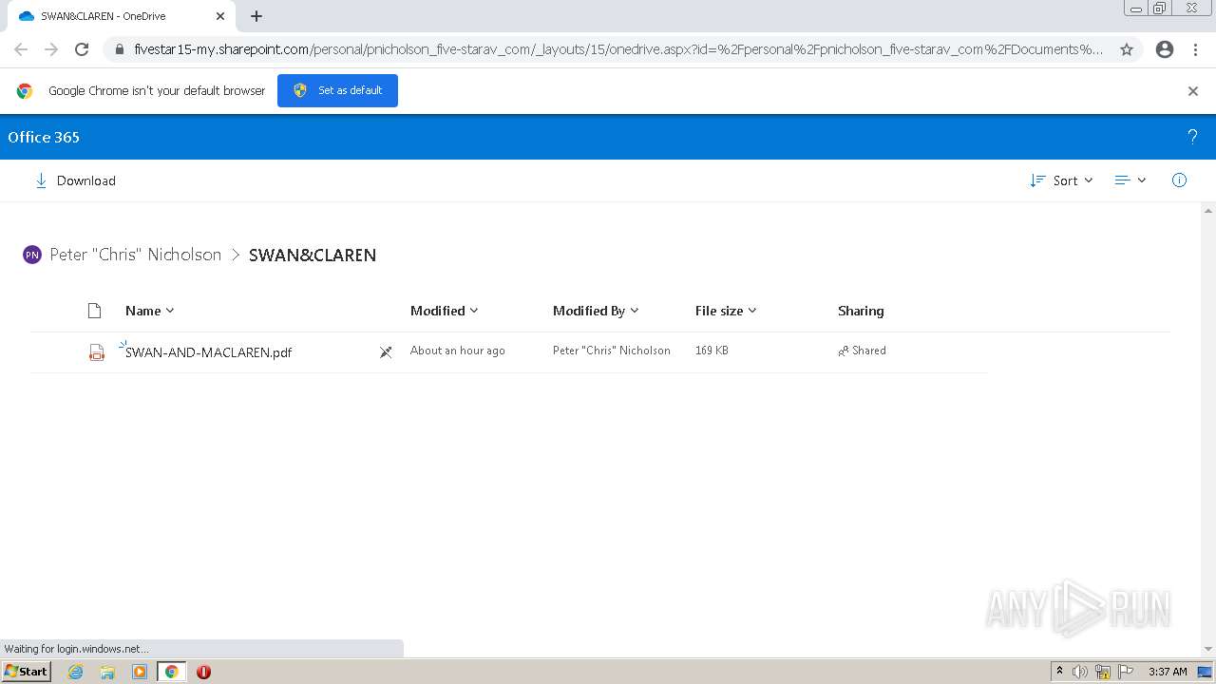Click the file type column header icon
The width and height of the screenshot is (1216, 684).
tap(94, 311)
